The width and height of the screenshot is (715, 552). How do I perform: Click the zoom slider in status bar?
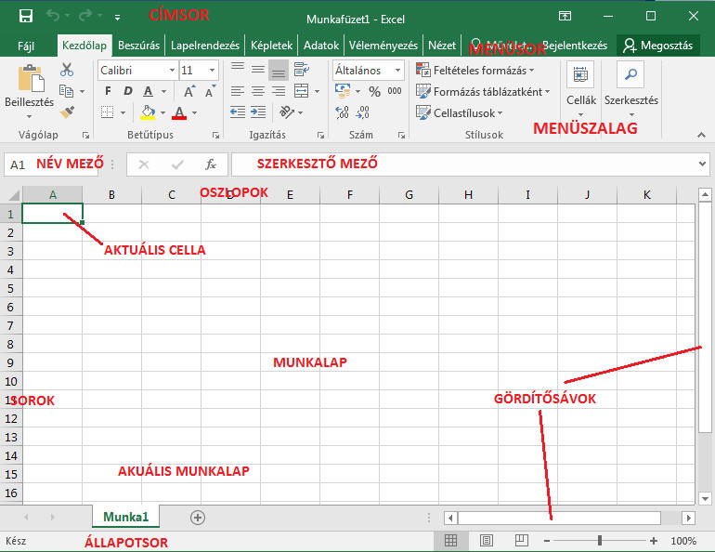[x=600, y=540]
